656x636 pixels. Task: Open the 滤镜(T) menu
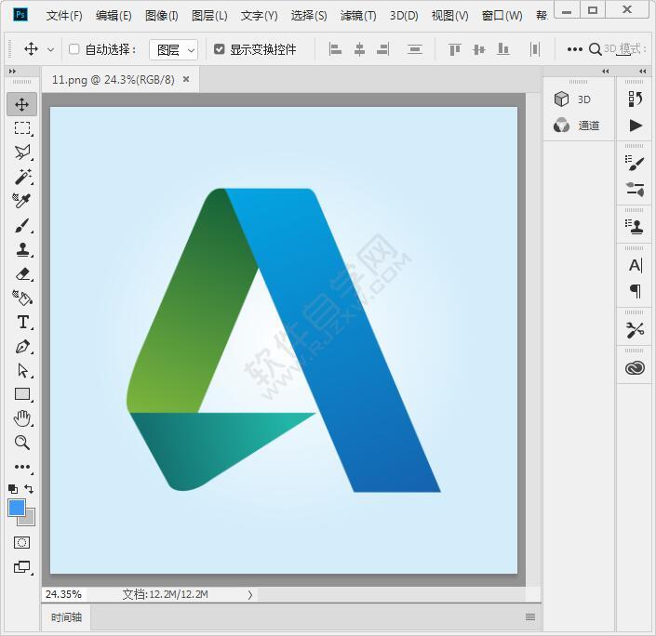(x=358, y=16)
